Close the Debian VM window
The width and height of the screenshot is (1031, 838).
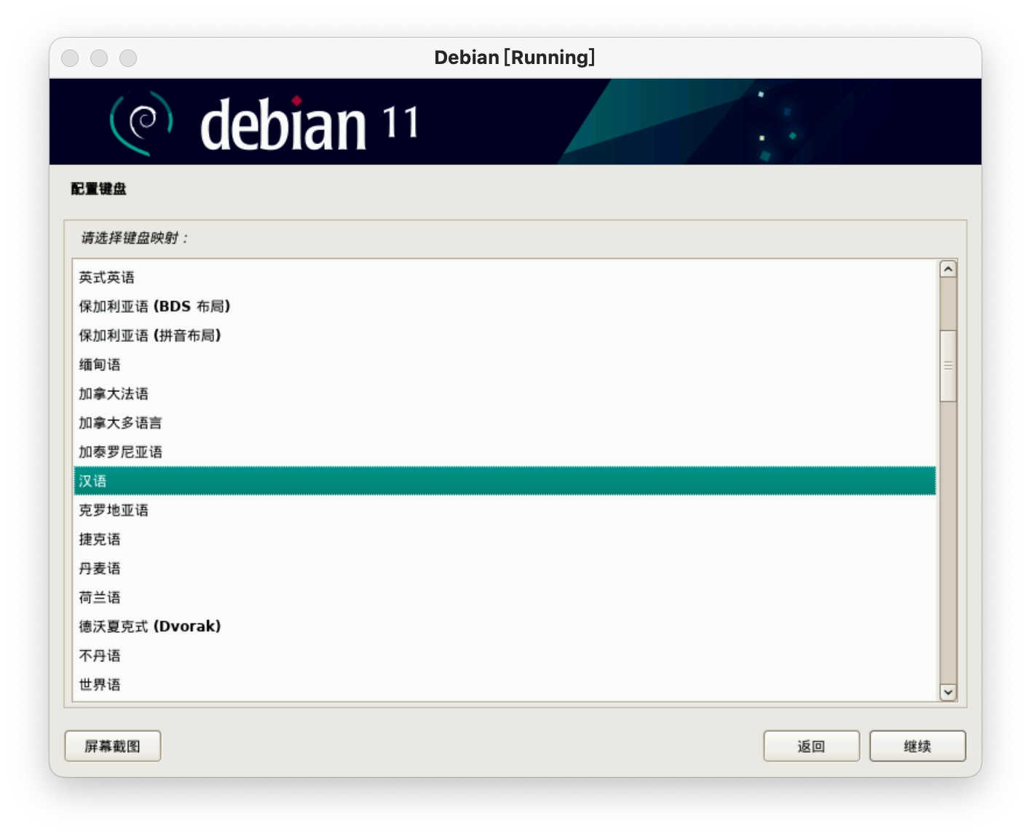(x=70, y=58)
